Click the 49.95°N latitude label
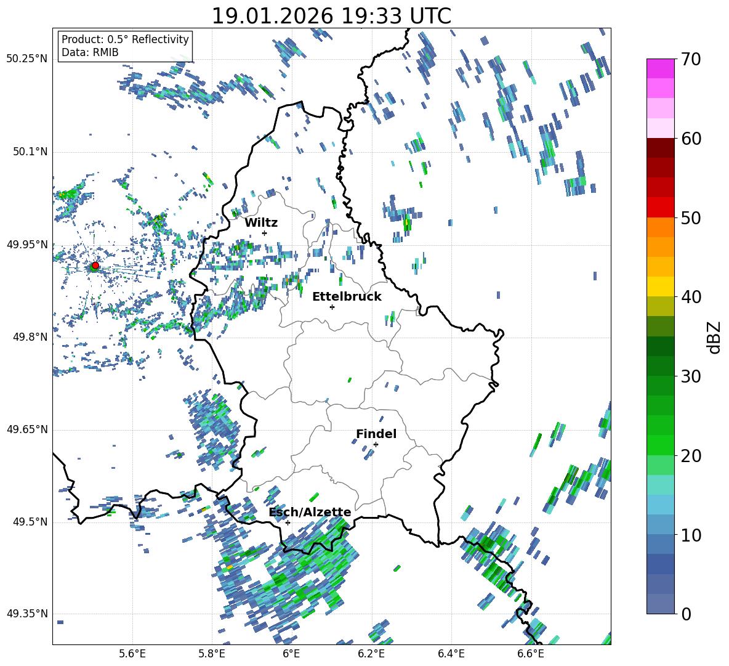The image size is (729, 666). pos(27,244)
